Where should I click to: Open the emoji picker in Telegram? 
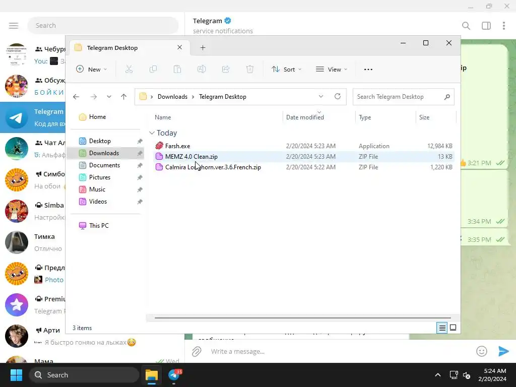pyautogui.click(x=481, y=351)
